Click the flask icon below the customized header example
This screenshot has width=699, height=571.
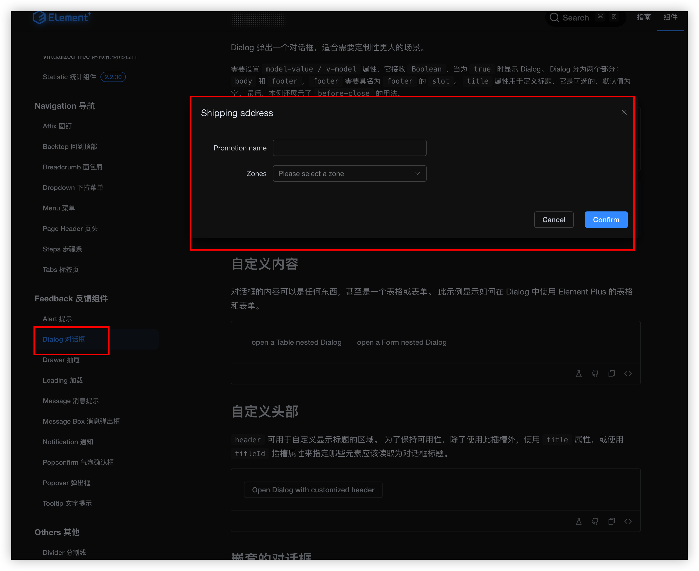[x=579, y=521]
